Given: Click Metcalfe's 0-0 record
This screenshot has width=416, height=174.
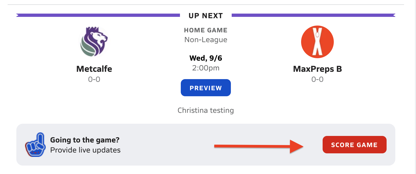Looking at the screenshot, I should pos(94,79).
